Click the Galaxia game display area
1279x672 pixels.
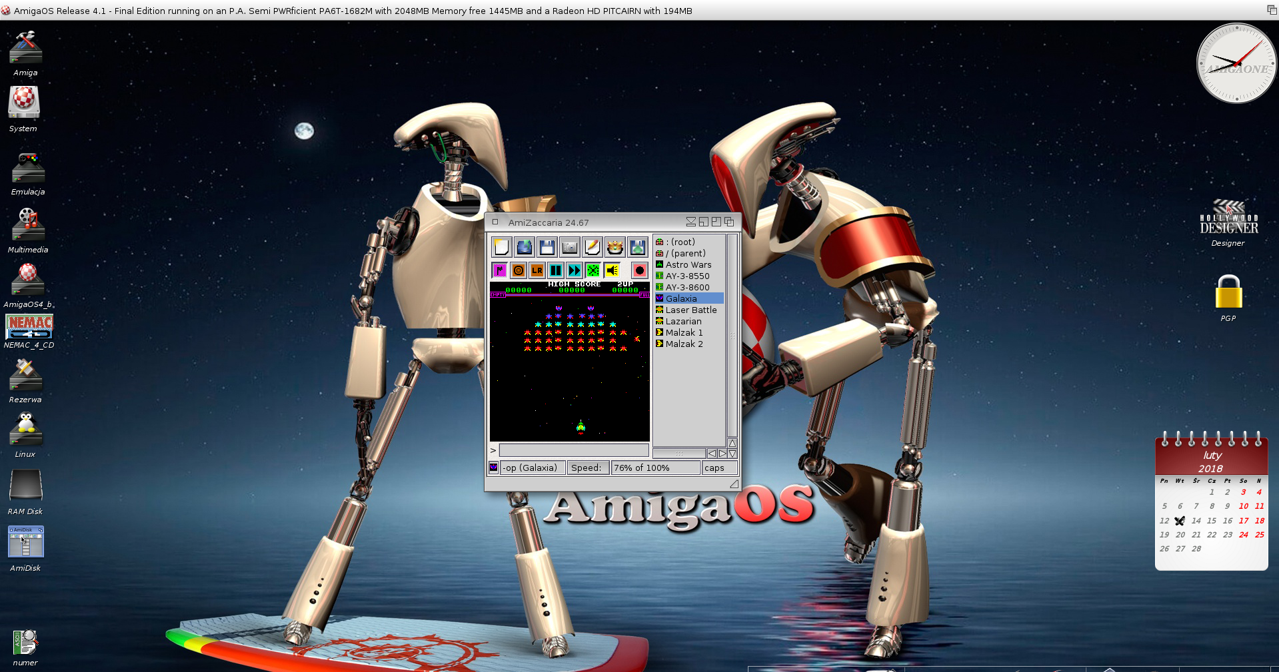(x=570, y=361)
